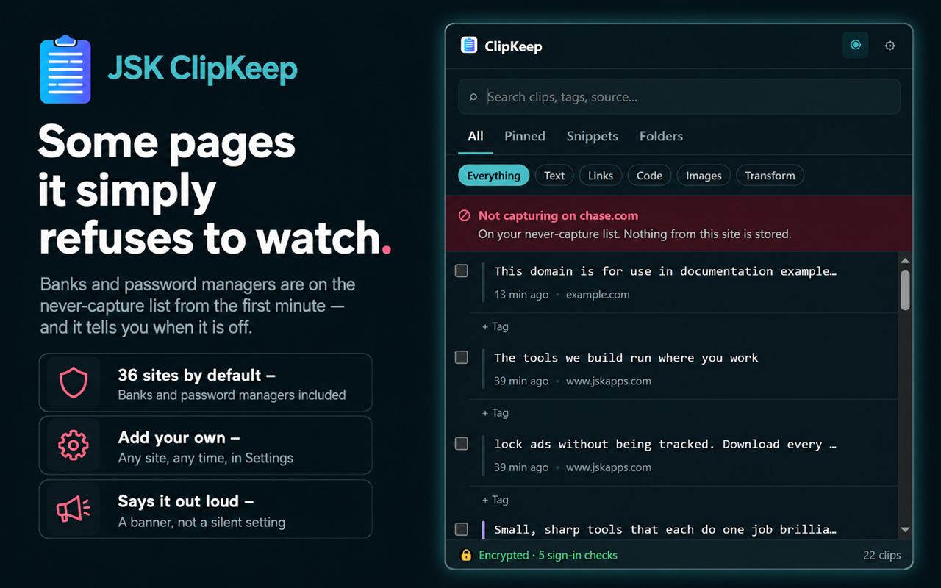Open the 'lock ads without being tracked' clip
This screenshot has width=941, height=588.
pos(665,444)
